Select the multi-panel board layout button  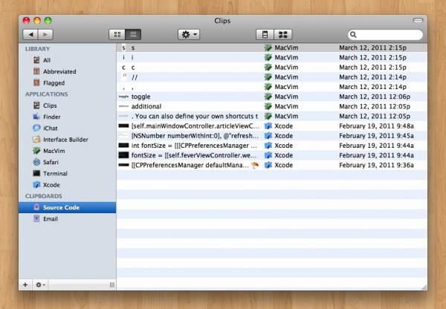(x=282, y=35)
